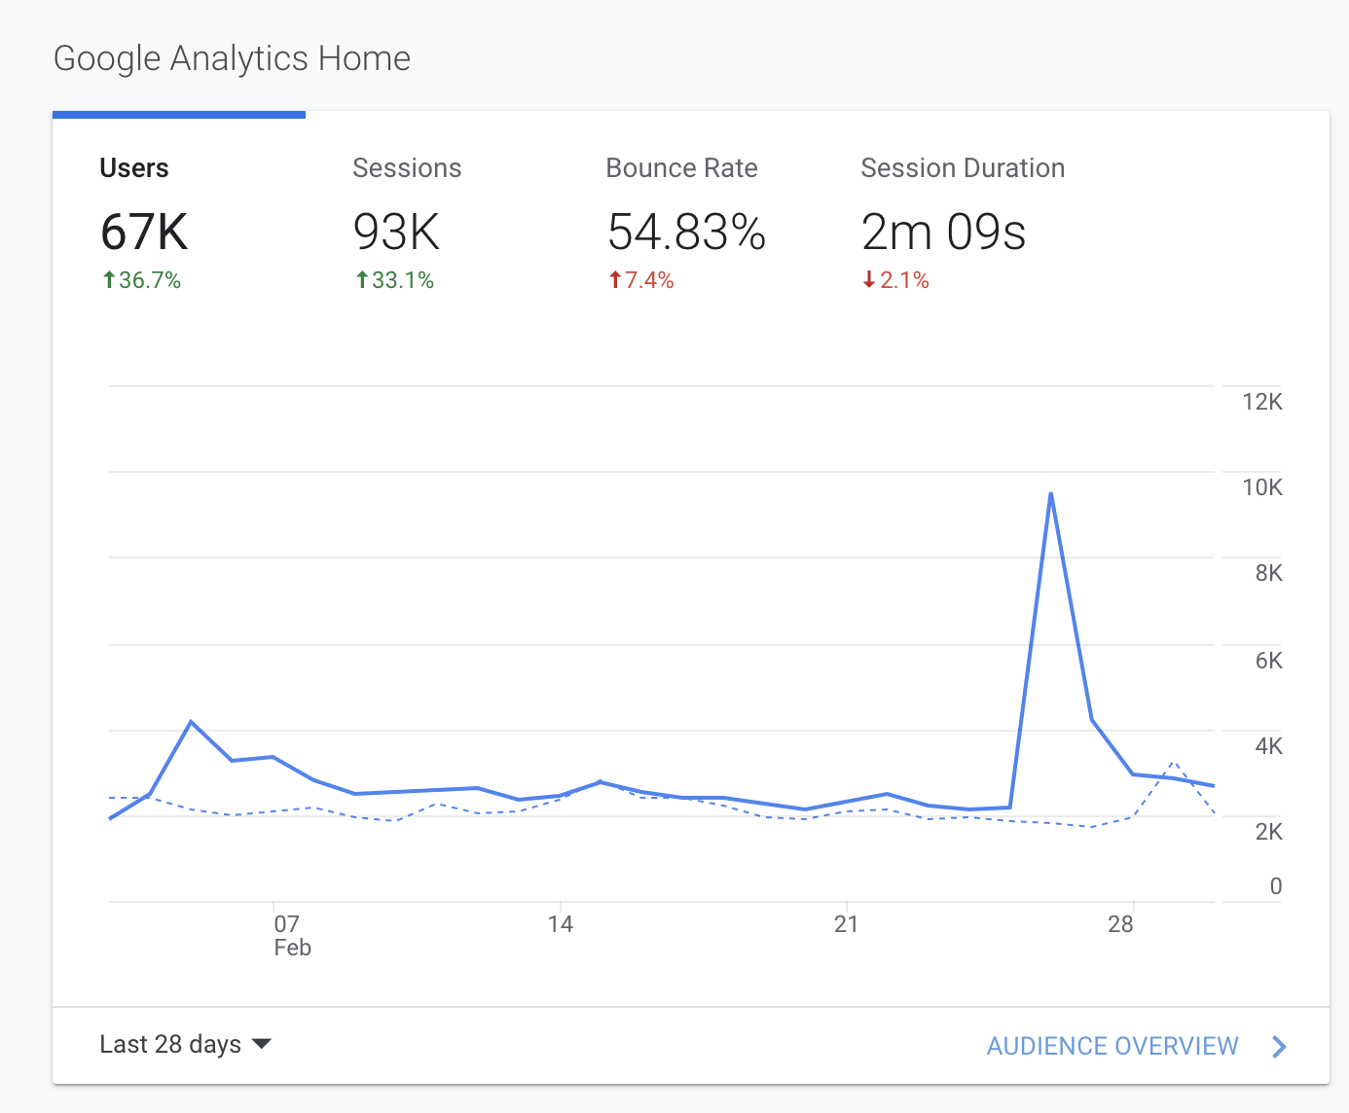Open the Bounce Rate metric tab
Screen dimensions: 1349x1113
[685, 214]
